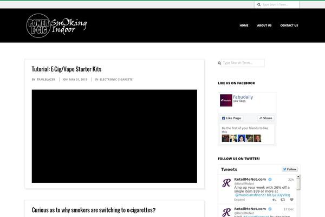Expand the first RetailMeNot tweet
Image resolution: width=325 pixels, height=217 pixels.
tap(239, 200)
